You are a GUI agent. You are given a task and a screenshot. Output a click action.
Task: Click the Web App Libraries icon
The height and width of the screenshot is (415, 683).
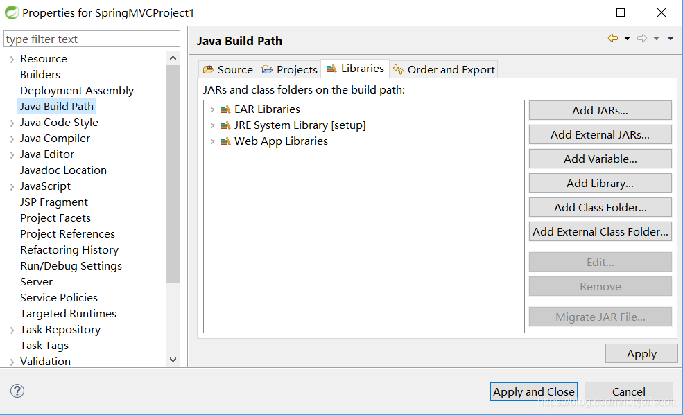tap(225, 141)
